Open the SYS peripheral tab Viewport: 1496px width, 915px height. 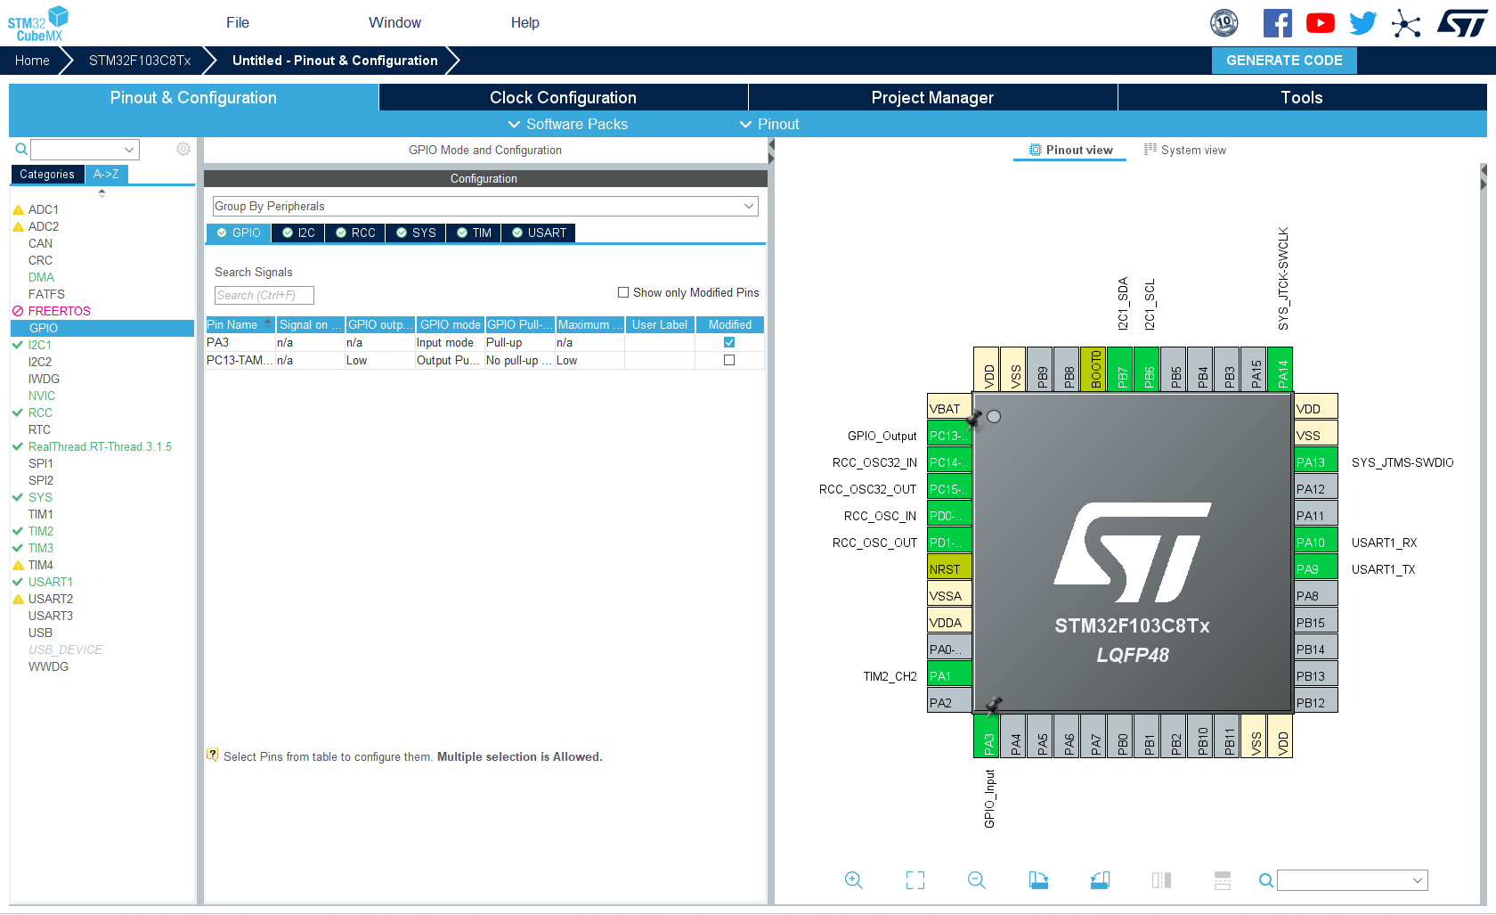point(416,233)
